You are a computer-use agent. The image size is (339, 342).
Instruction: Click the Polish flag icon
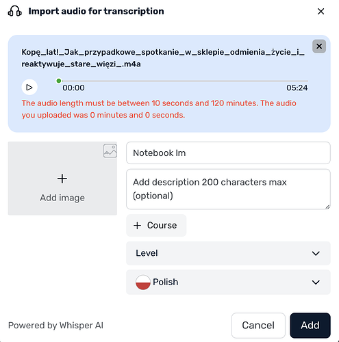(x=143, y=282)
